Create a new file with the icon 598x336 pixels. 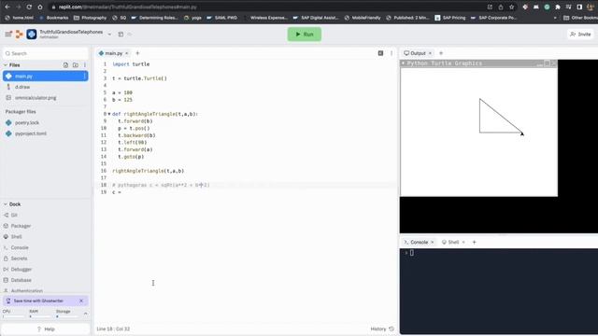(65, 65)
